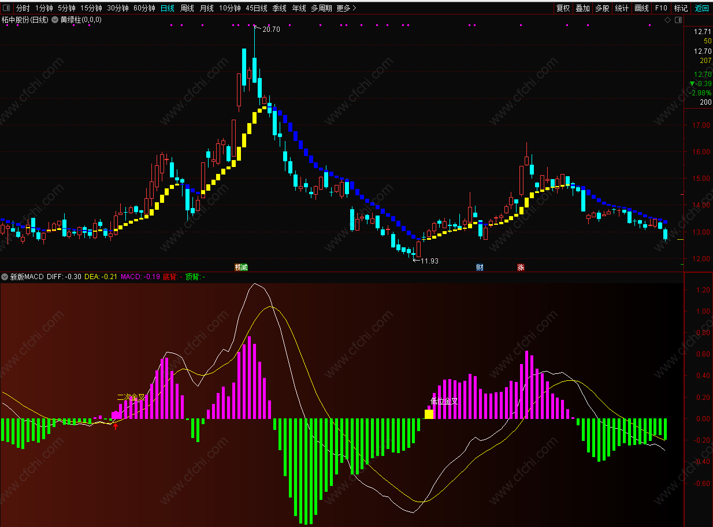Click the 11.93 low price label
713x527 pixels.
(429, 261)
